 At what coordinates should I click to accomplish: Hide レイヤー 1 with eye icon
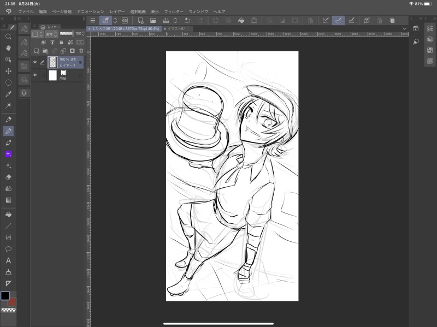click(x=35, y=62)
